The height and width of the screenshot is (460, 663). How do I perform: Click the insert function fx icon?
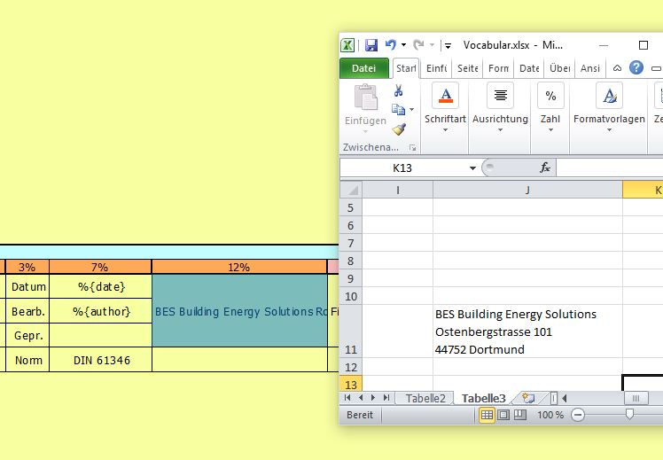(x=545, y=168)
